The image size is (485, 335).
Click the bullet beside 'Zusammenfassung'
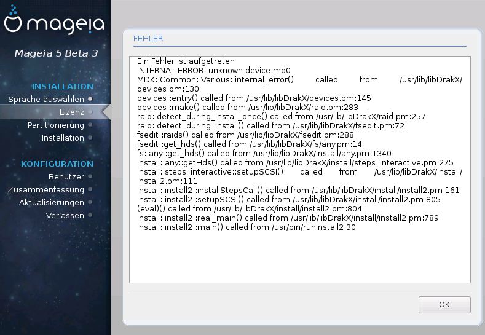tap(90, 189)
